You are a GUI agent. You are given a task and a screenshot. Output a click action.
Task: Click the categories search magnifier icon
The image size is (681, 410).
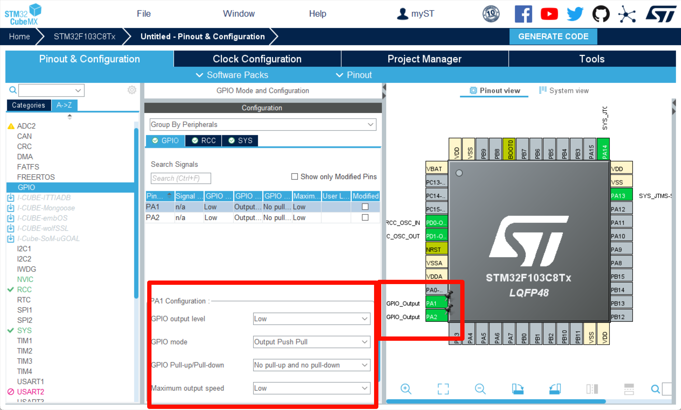click(x=13, y=90)
